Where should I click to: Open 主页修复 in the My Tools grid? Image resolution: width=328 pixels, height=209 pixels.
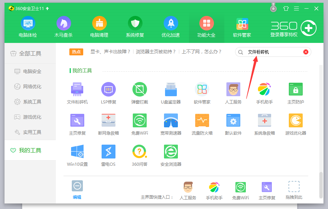77,125
